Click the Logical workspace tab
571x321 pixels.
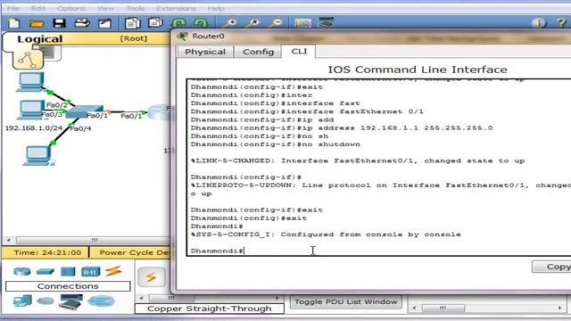tap(39, 38)
